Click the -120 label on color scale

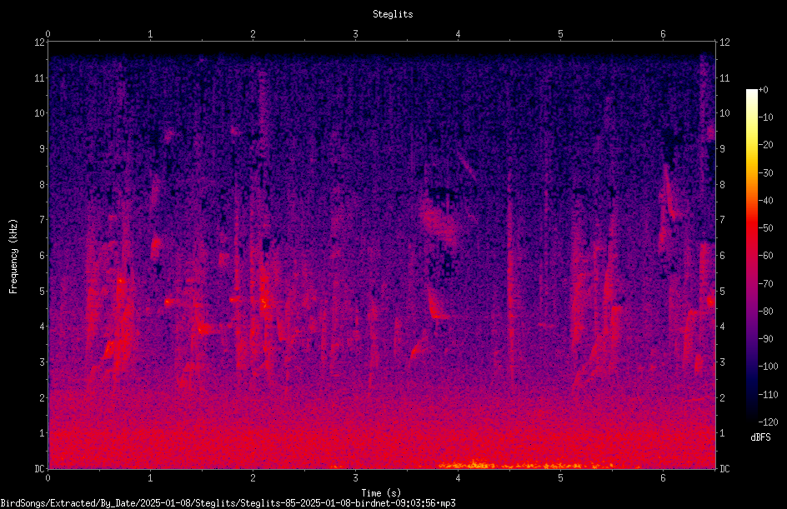click(x=768, y=422)
